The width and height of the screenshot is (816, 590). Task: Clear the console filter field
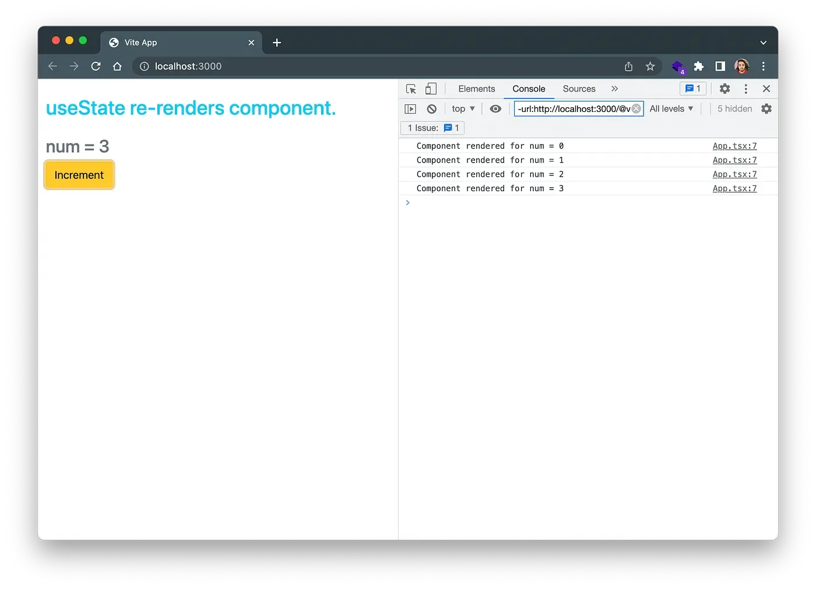636,109
